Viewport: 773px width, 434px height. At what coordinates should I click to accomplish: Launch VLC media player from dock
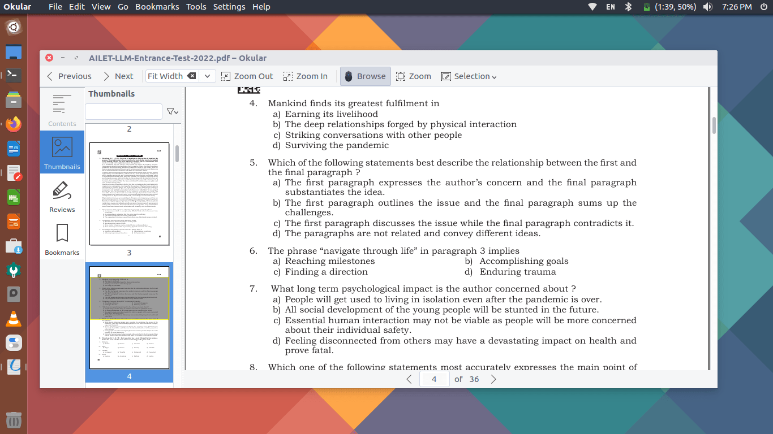click(14, 319)
